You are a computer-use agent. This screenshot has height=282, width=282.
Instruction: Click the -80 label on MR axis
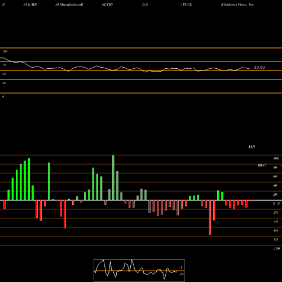275,240
